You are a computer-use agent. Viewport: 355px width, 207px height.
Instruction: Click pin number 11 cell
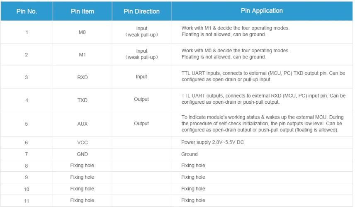[x=27, y=201]
